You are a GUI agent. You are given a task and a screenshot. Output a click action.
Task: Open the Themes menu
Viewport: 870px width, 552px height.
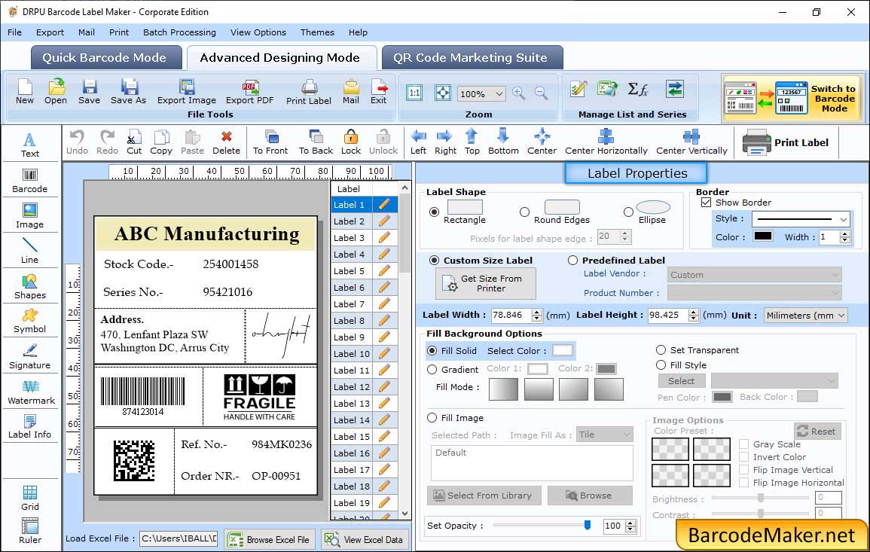click(317, 32)
